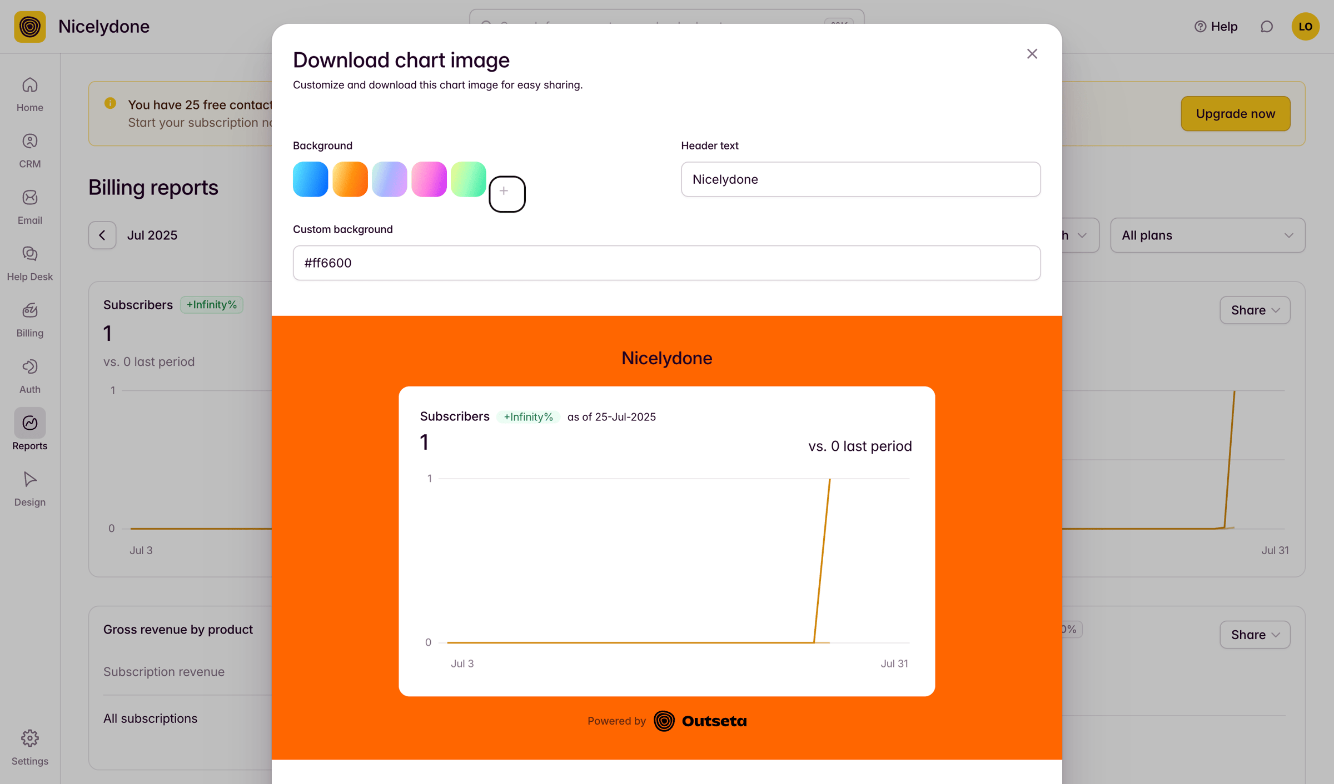The height and width of the screenshot is (784, 1334).
Task: Open Billing in the sidebar
Action: (30, 320)
